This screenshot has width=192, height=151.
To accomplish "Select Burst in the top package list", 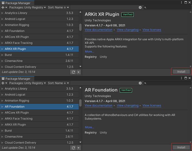I will tap(39, 55).
